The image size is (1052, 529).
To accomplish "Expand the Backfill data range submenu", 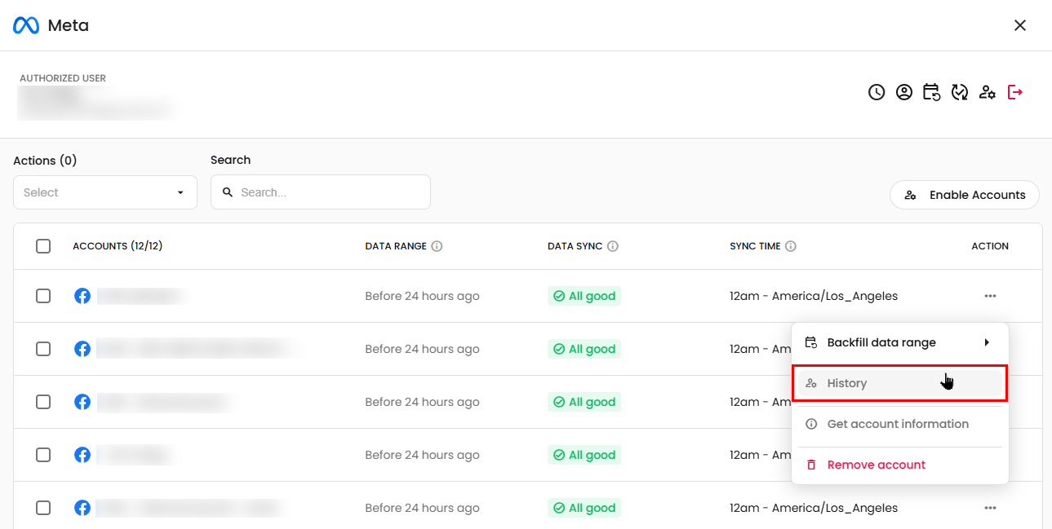I will coord(899,342).
